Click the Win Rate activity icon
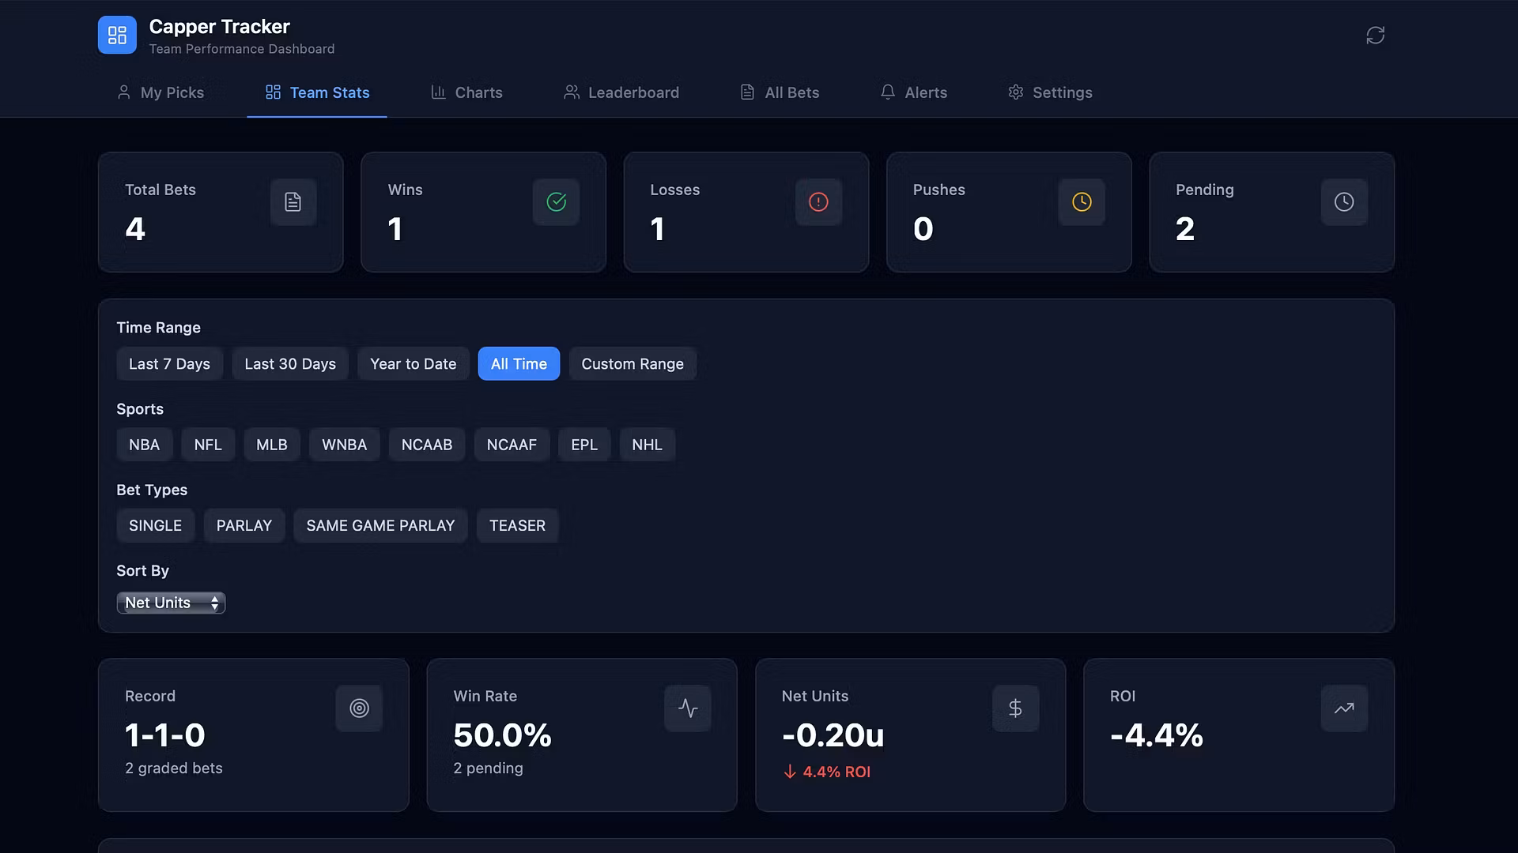1518x853 pixels. (687, 708)
